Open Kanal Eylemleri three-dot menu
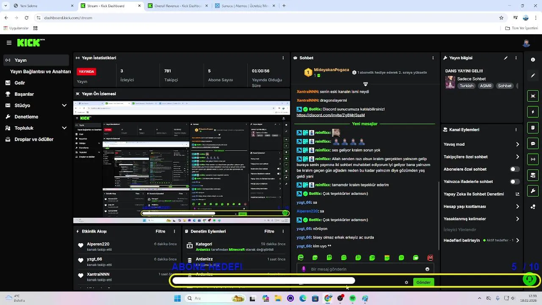This screenshot has height=305, width=542. tap(516, 130)
